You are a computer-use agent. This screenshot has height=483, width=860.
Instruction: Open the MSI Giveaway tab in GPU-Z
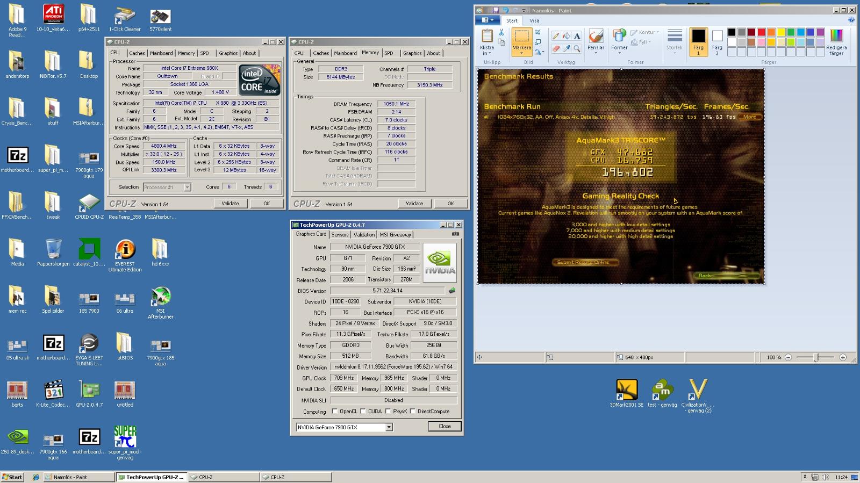tap(395, 234)
